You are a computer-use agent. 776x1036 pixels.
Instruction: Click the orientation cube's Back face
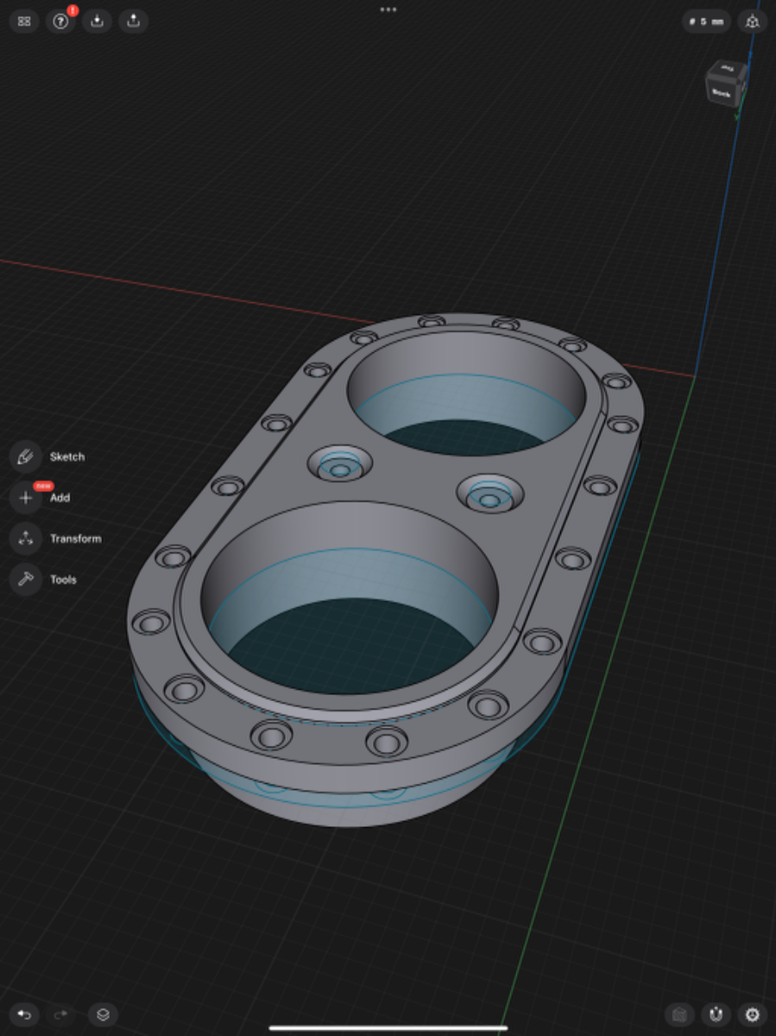pyautogui.click(x=722, y=92)
